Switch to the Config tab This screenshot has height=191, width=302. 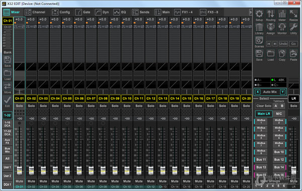pos(61,12)
